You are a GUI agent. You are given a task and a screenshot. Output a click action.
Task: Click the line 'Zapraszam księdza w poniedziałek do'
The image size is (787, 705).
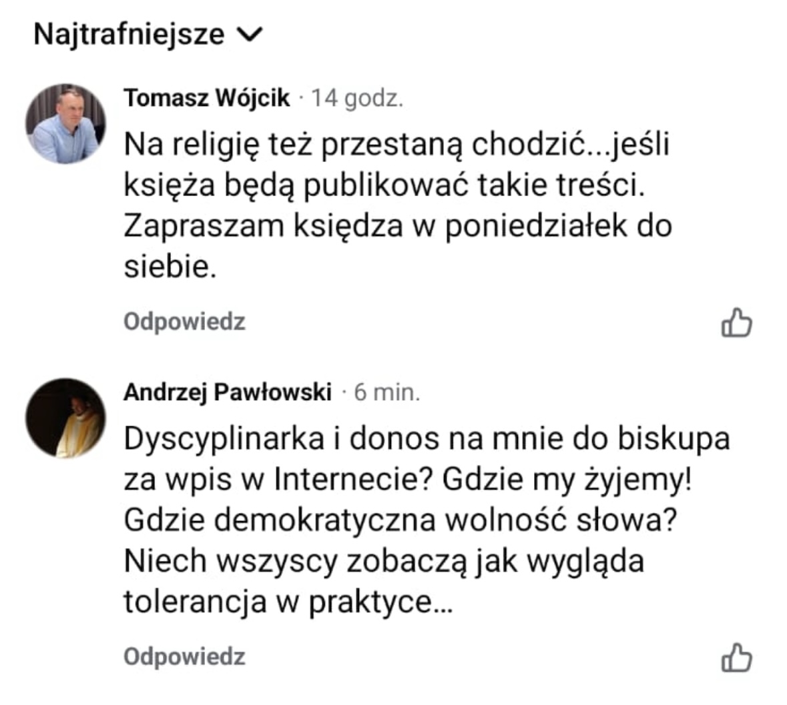point(397,227)
